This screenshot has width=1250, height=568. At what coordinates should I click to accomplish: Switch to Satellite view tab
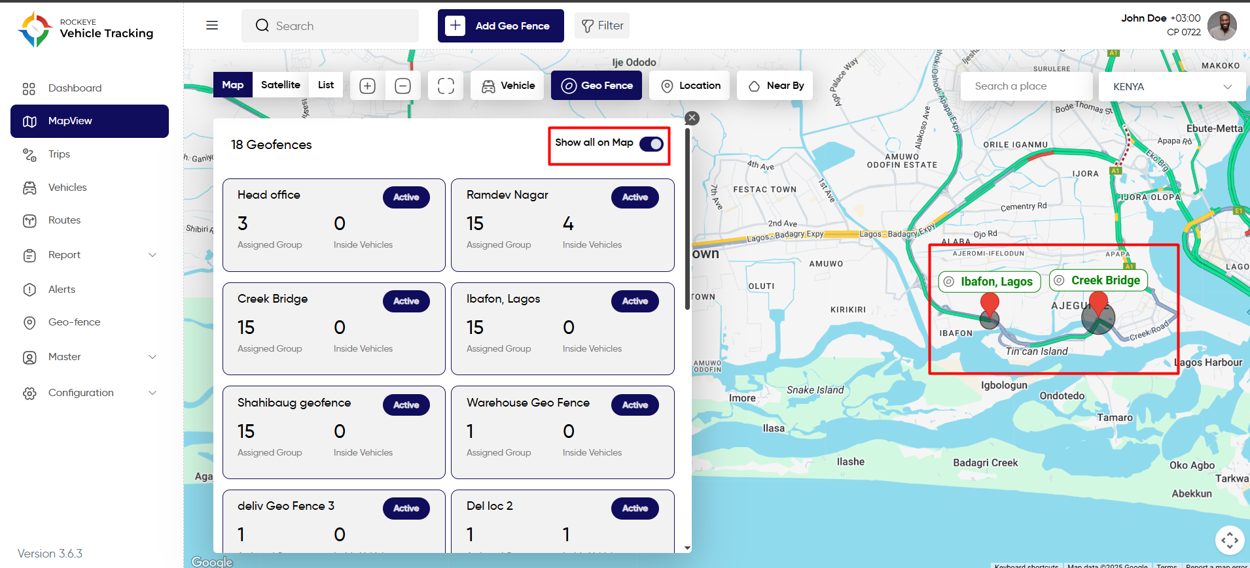280,85
